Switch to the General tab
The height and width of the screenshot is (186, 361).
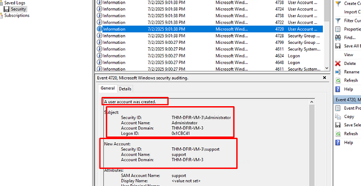tap(107, 88)
